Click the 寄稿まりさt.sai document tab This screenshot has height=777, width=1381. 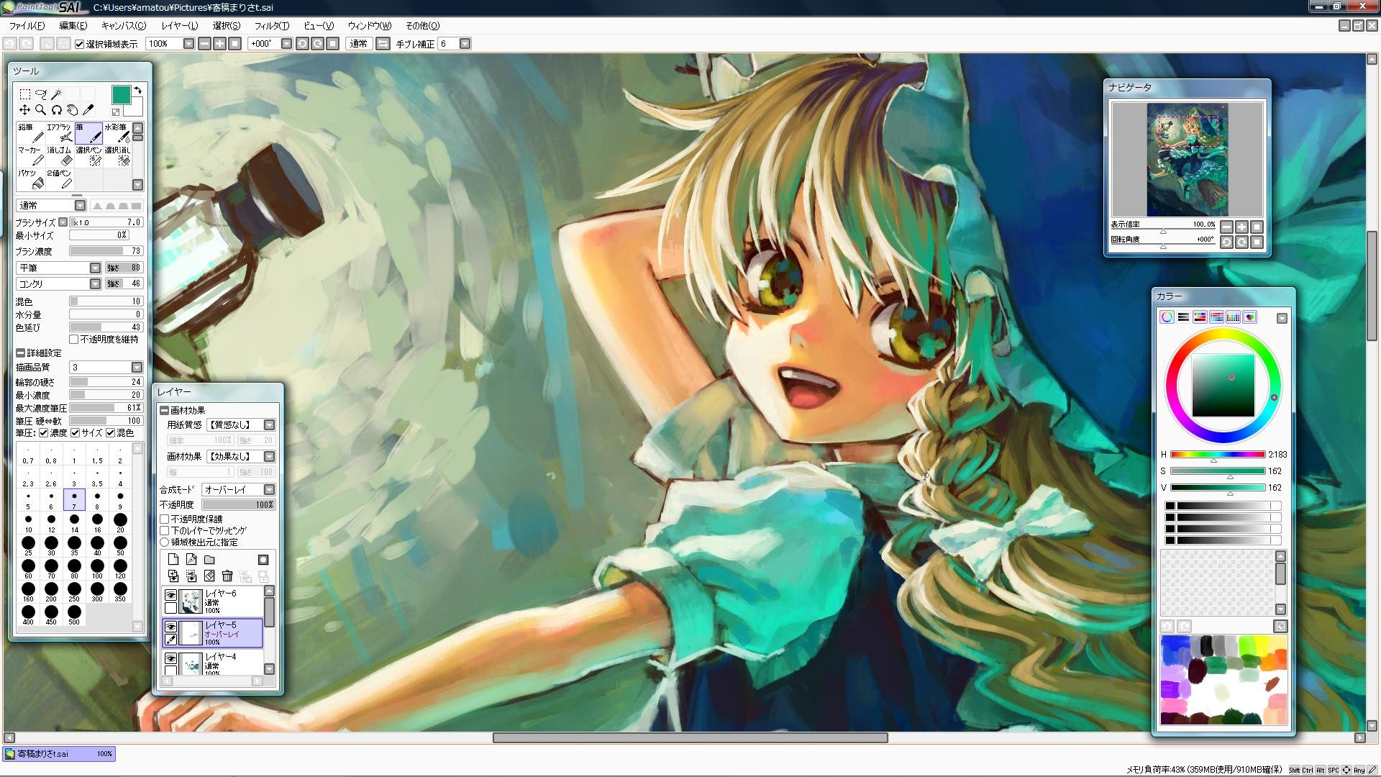59,754
